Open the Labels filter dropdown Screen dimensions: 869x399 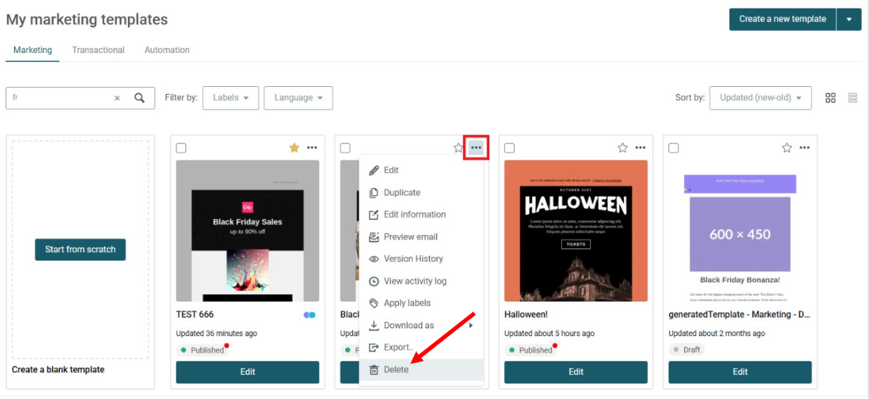231,98
